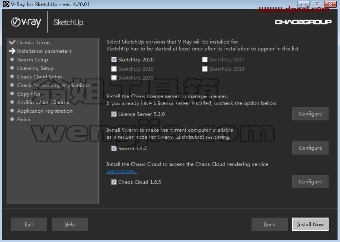Go Back to previous step

pos(269,225)
